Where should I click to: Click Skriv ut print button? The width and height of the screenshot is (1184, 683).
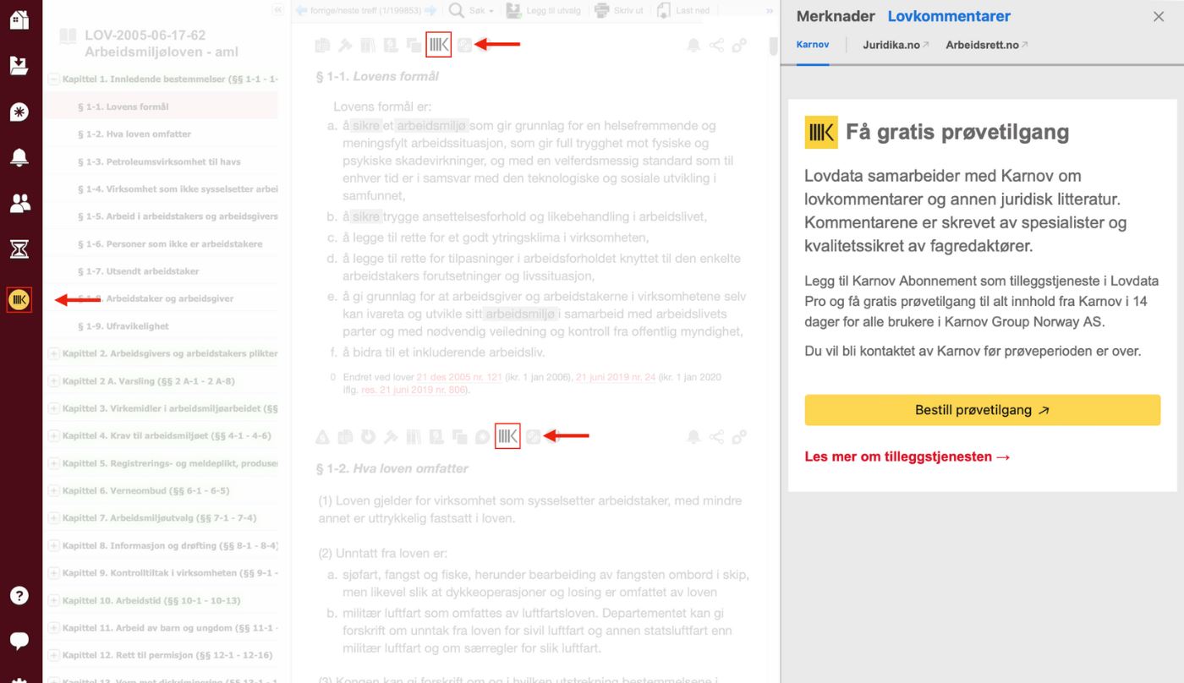coord(619,10)
